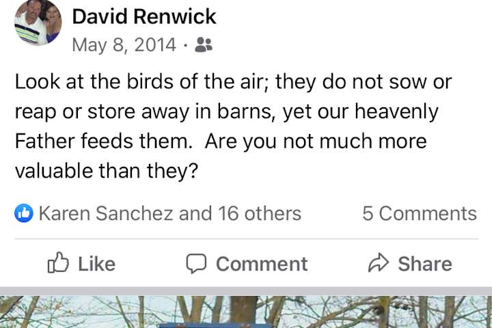Click the Share arrow icon
Image resolution: width=492 pixels, height=328 pixels.
tap(379, 262)
